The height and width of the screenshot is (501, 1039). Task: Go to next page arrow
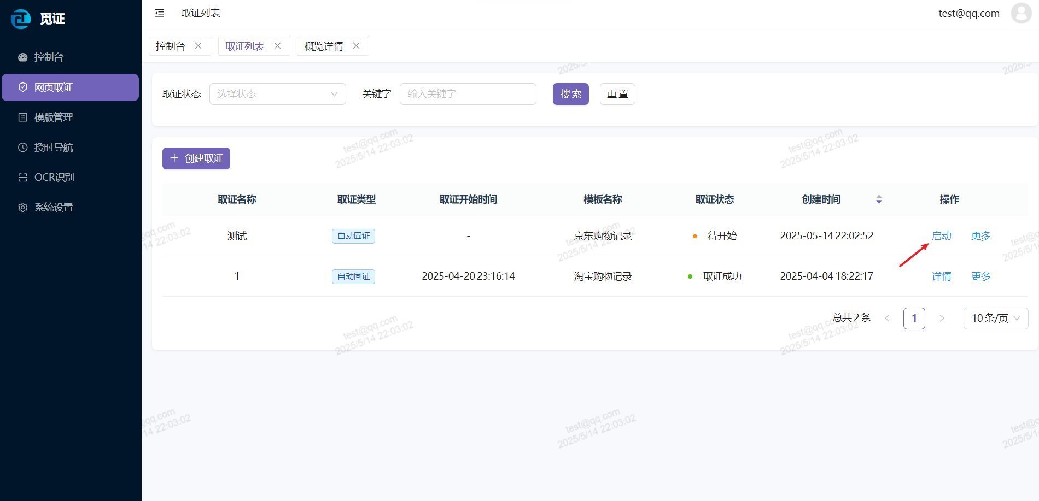(x=942, y=319)
